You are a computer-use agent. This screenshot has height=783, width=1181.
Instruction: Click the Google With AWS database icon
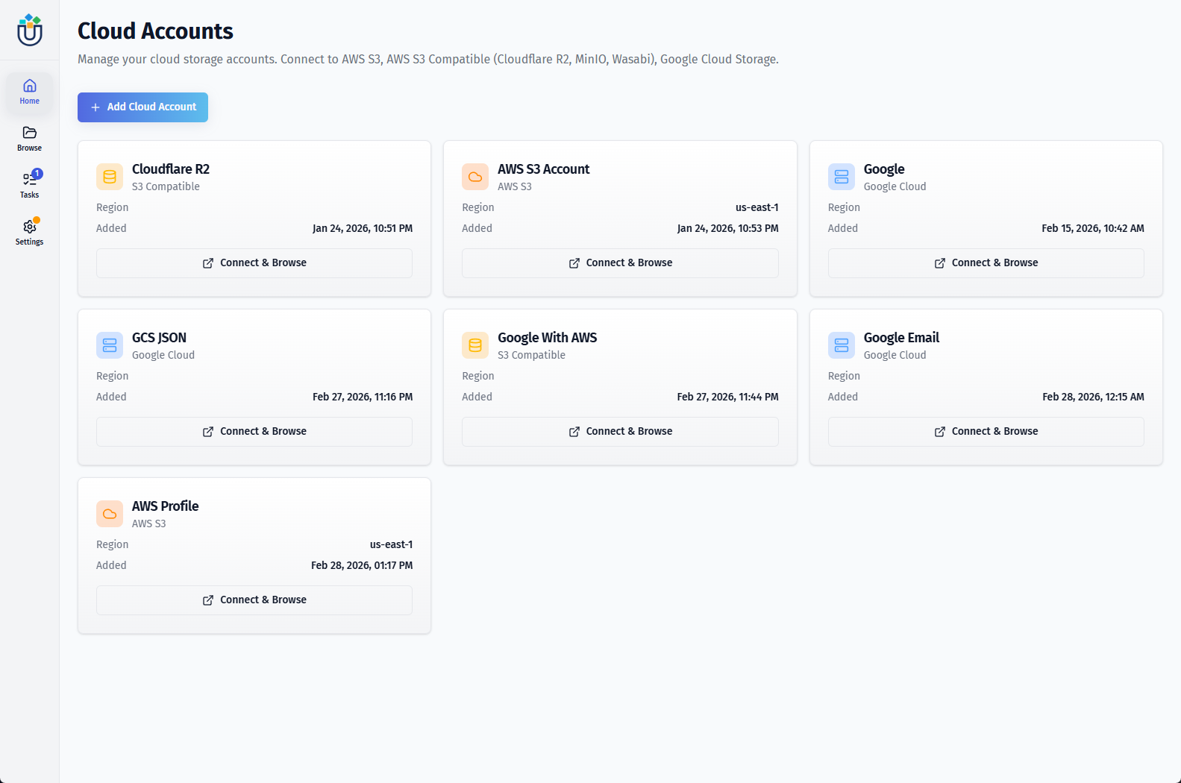tap(475, 345)
